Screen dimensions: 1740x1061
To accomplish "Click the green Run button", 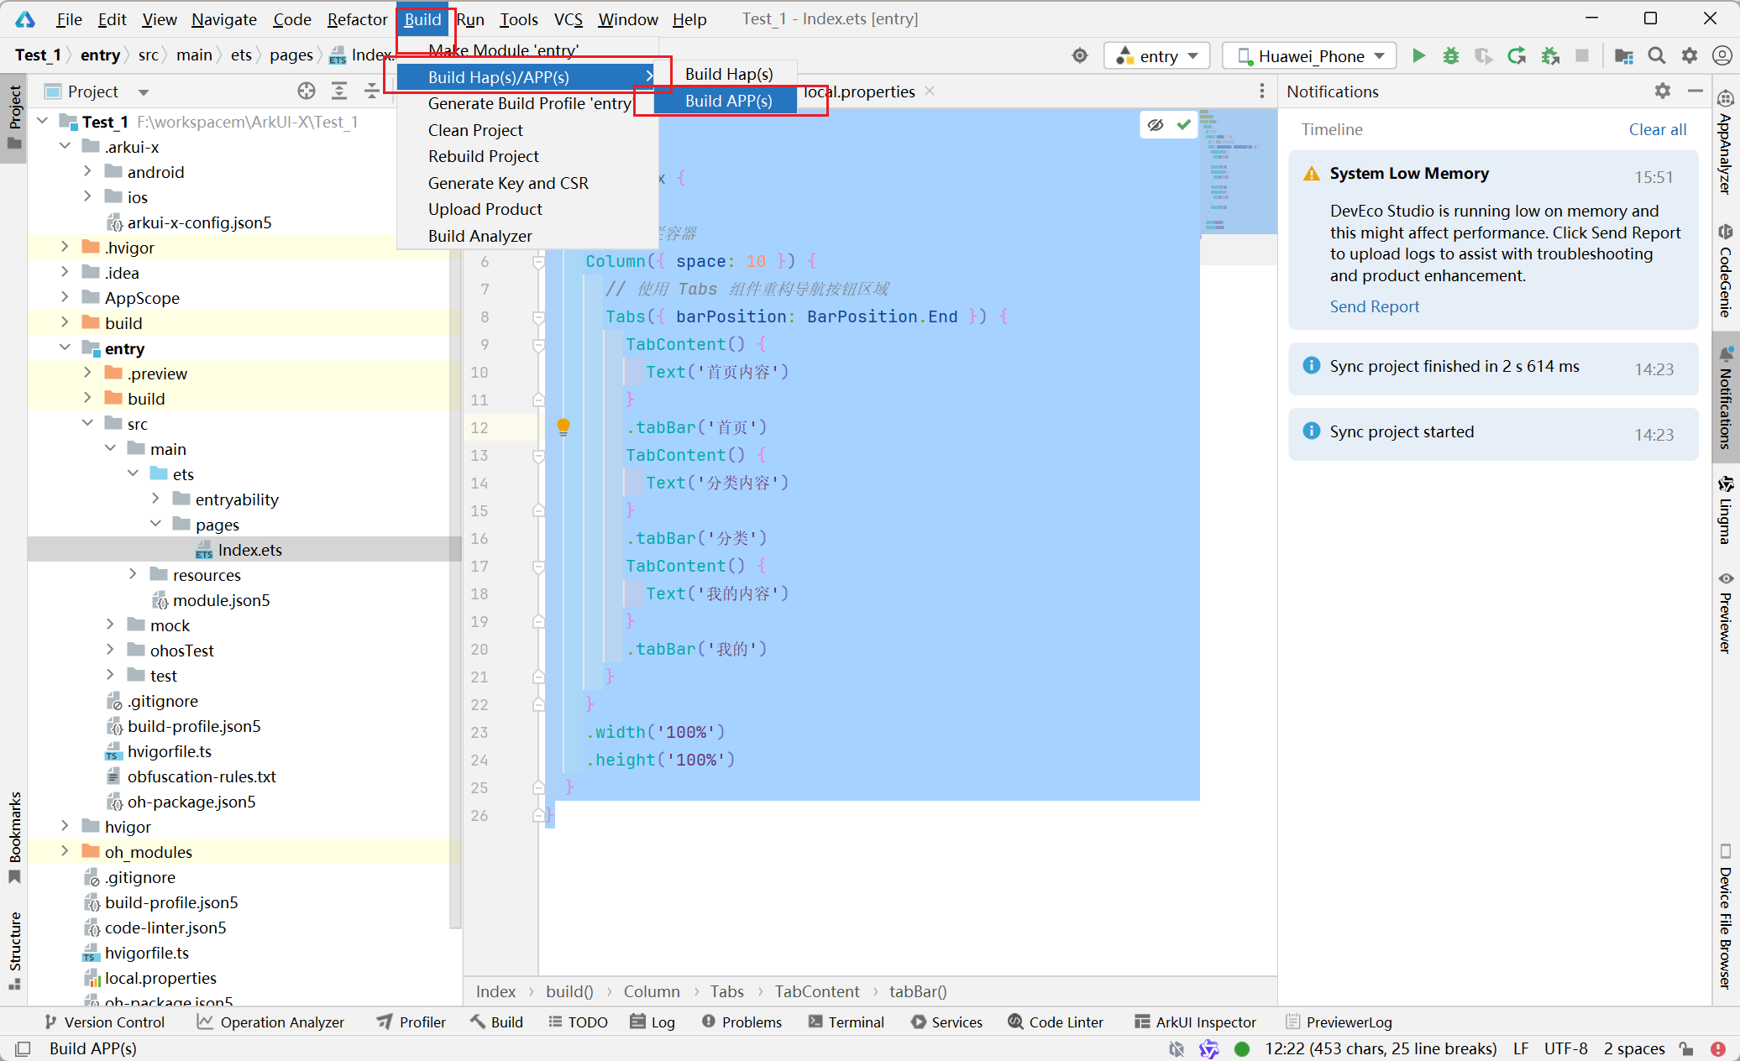I will coord(1418,55).
